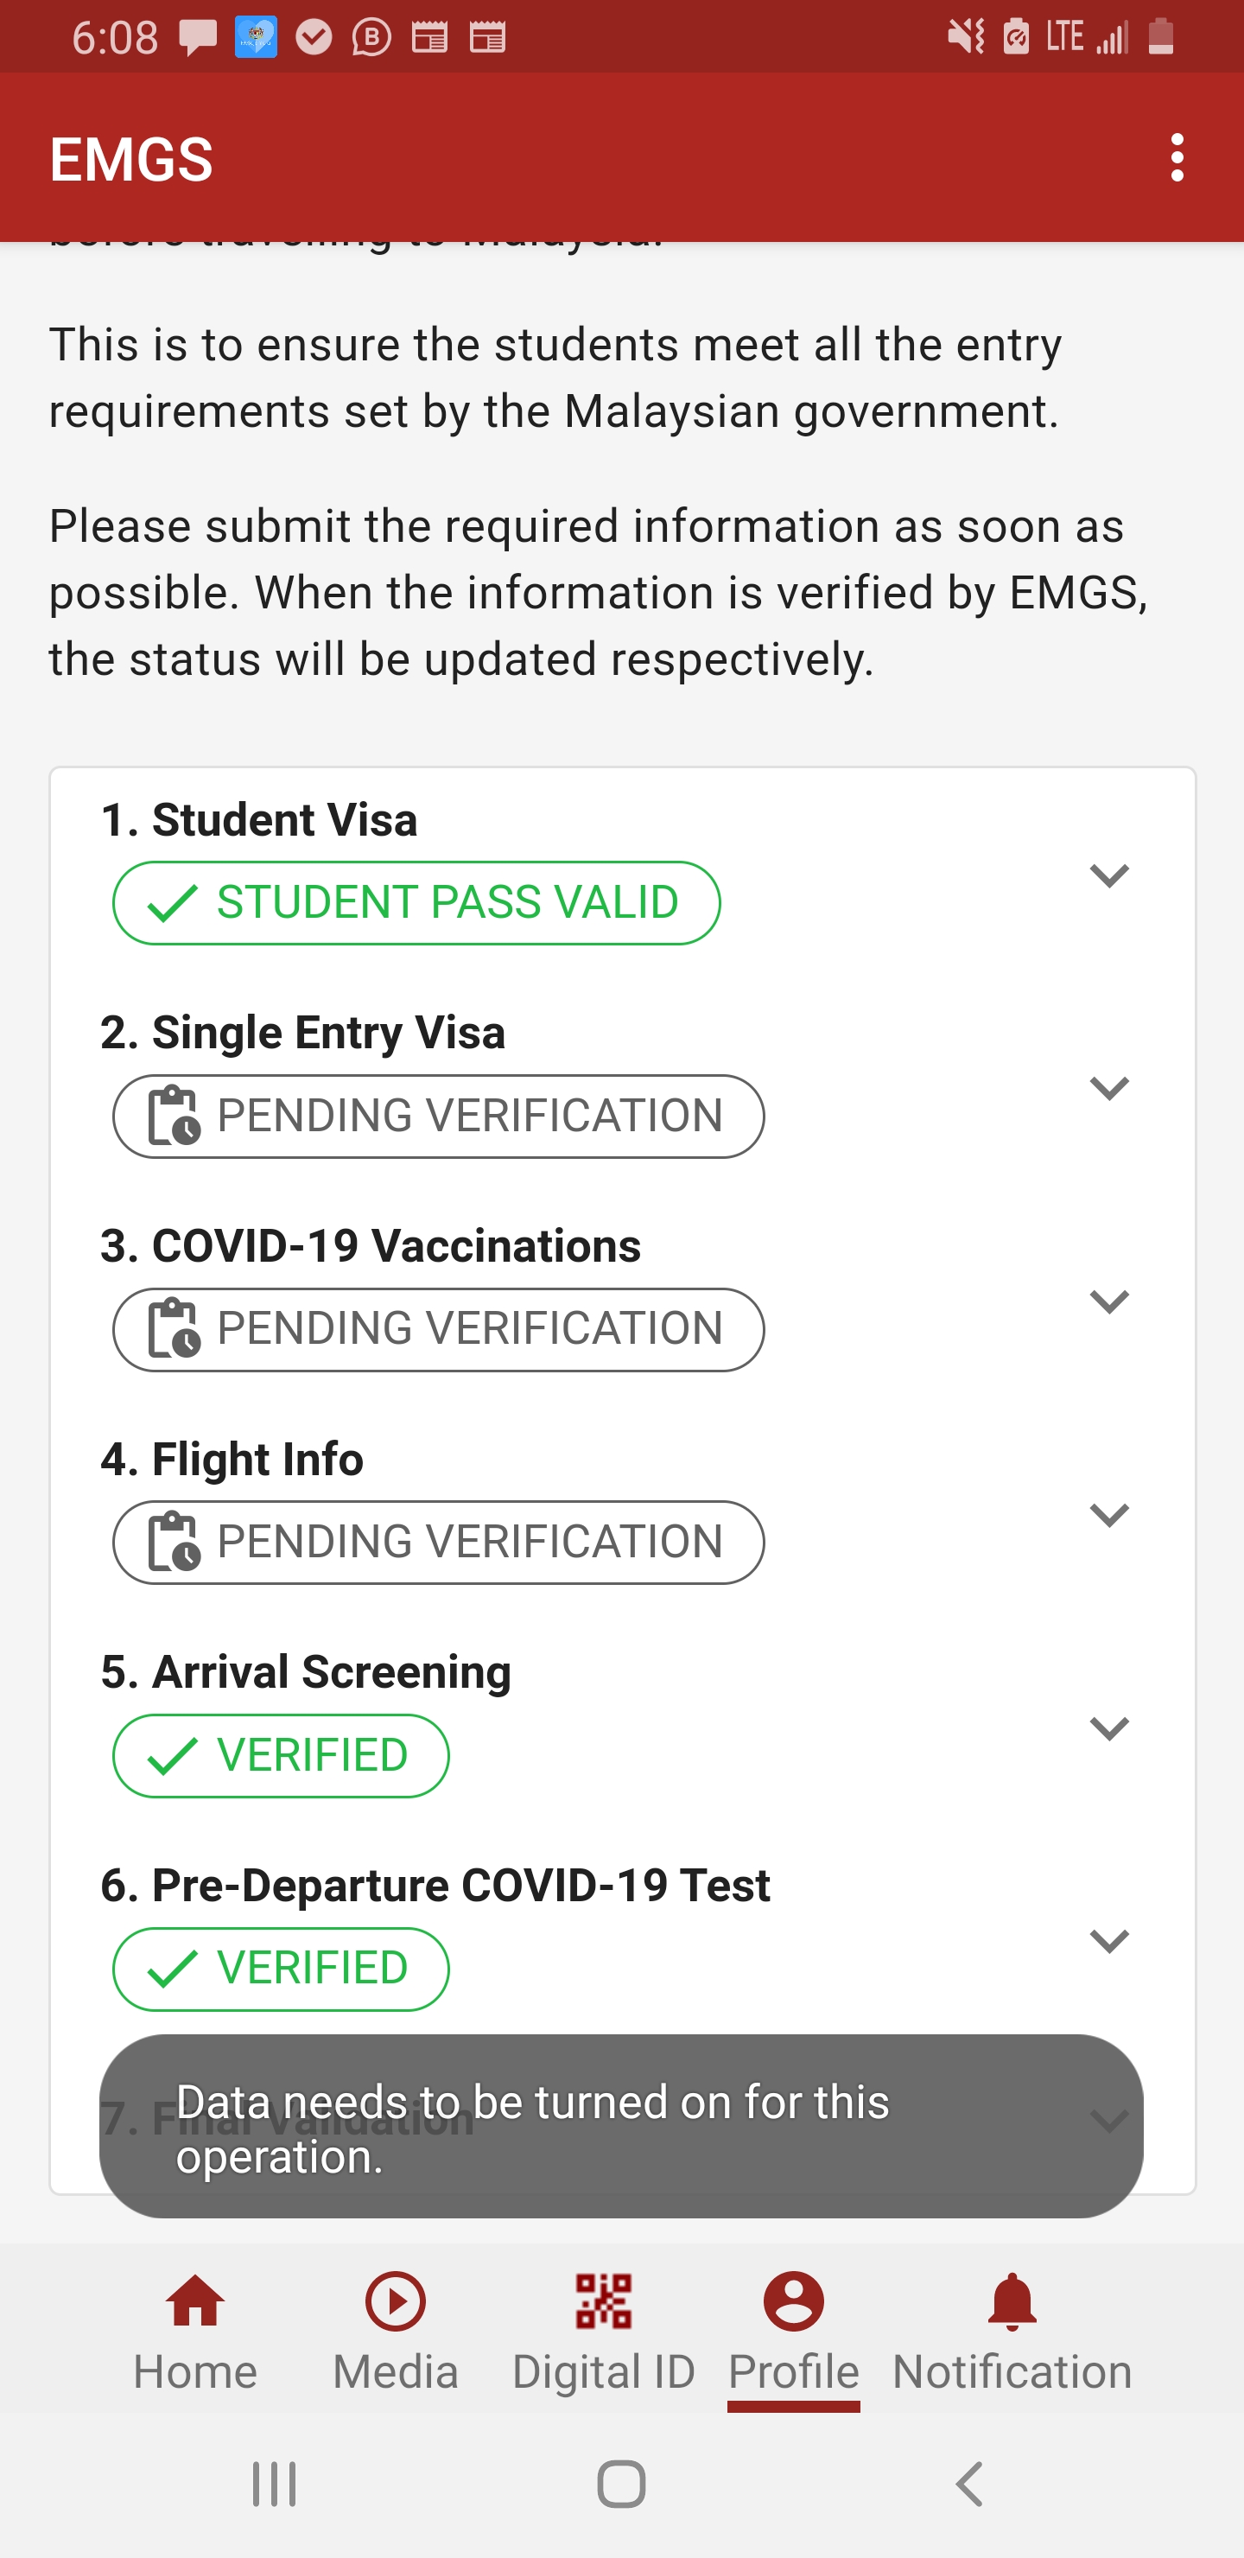Open the three-dot overflow menu

pos(1177,158)
